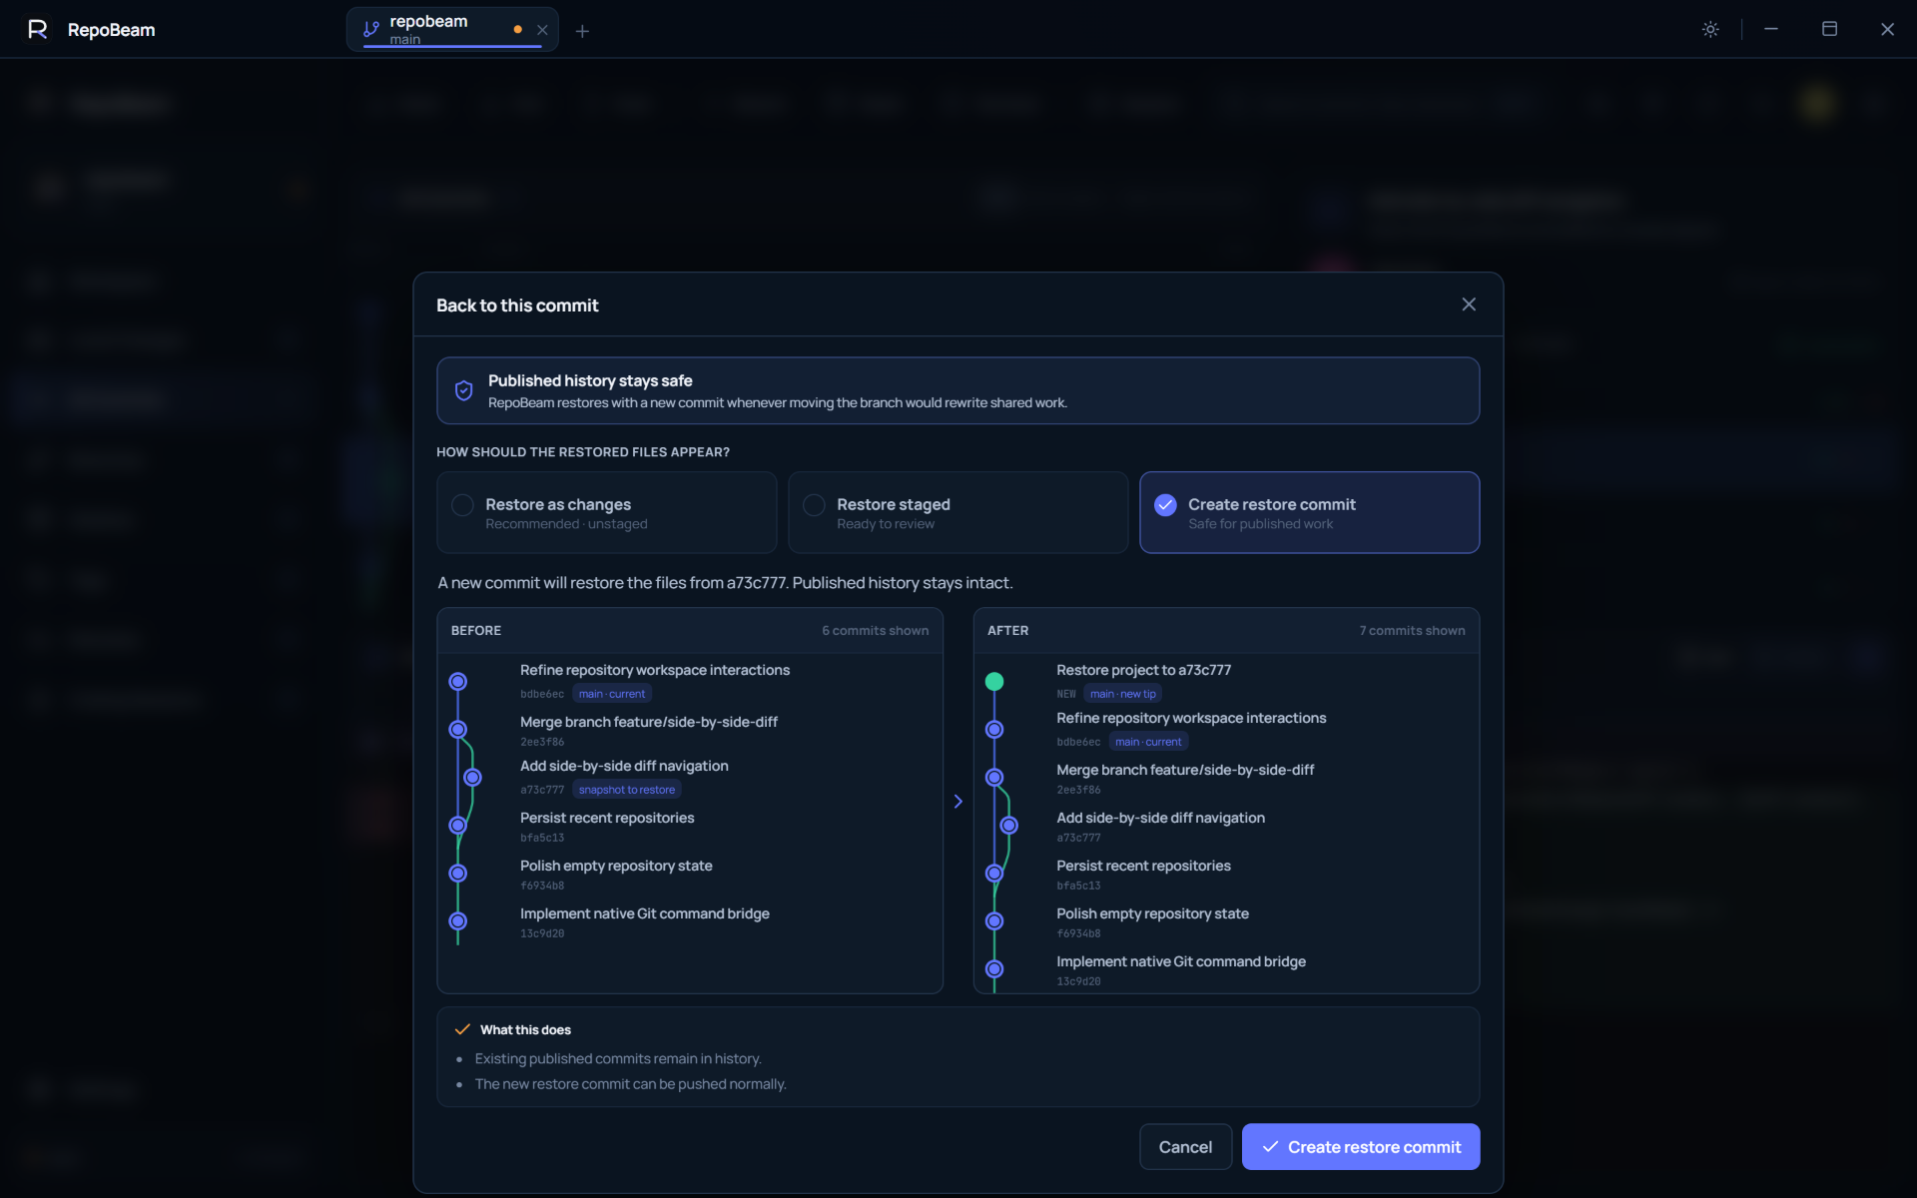The image size is (1917, 1198).
Task: Select 'Add side-by-side diff navigation' in Before panel
Action: point(690,778)
